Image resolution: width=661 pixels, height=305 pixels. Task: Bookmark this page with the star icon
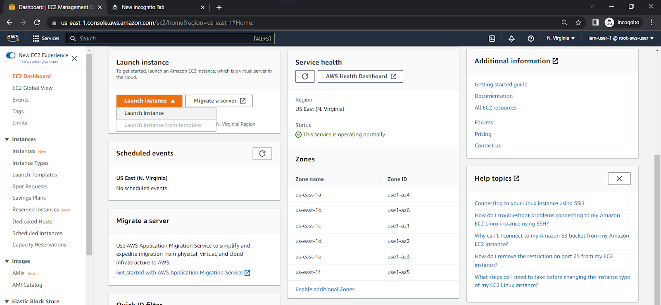pyautogui.click(x=578, y=22)
